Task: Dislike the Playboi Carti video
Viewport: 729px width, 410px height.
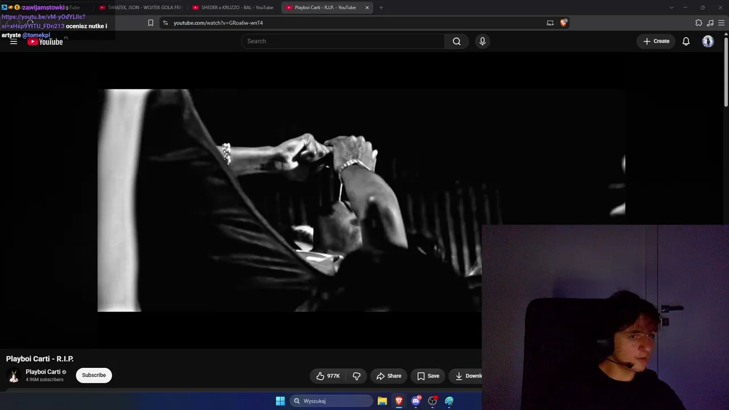Action: tap(357, 376)
